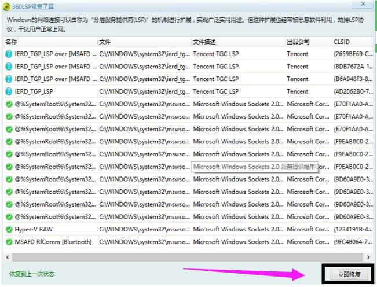Select name cell in row {4D2062B0-7...

pyautogui.click(x=34, y=91)
